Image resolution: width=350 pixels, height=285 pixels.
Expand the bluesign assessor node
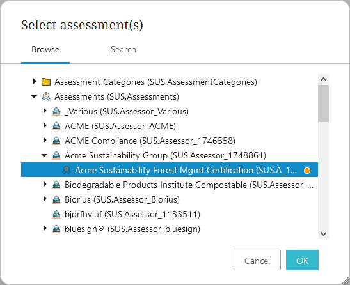click(x=45, y=228)
